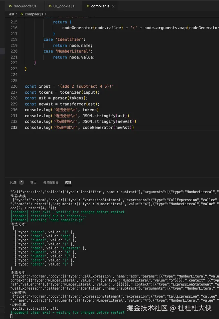
Task: Click the JS icon on 01_cookie.js tab
Action: (50, 6)
